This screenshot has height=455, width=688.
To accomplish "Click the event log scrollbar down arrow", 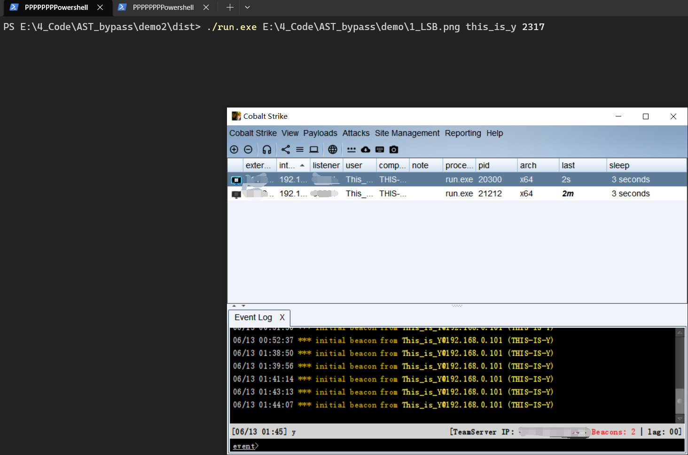I will (x=680, y=418).
